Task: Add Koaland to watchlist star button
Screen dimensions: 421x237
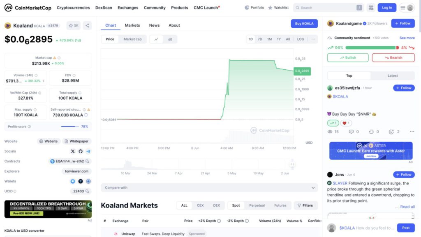Action: tap(73, 25)
